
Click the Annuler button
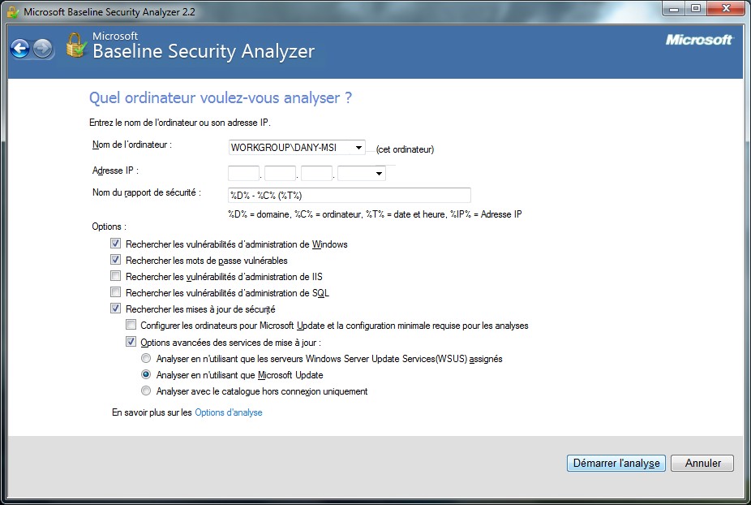pos(702,464)
